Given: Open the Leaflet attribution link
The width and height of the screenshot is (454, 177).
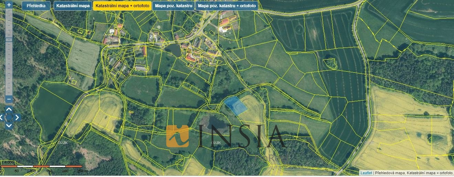Looking at the screenshot, I should [366, 173].
